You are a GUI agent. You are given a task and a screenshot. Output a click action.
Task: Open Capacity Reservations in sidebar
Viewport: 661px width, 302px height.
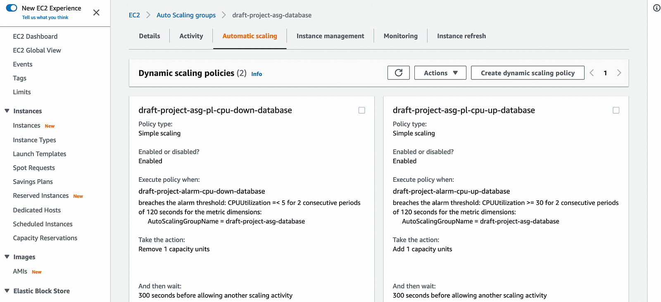[45, 238]
